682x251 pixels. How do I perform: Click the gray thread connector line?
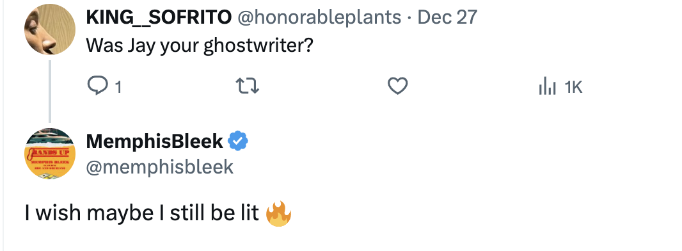[50, 92]
